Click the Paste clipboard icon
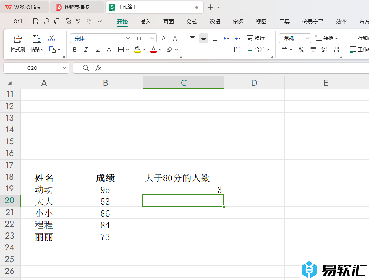The width and height of the screenshot is (369, 280). tap(37, 39)
